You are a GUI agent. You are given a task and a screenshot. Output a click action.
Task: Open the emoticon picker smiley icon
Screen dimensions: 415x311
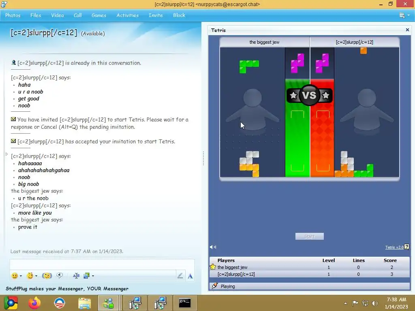pyautogui.click(x=15, y=276)
